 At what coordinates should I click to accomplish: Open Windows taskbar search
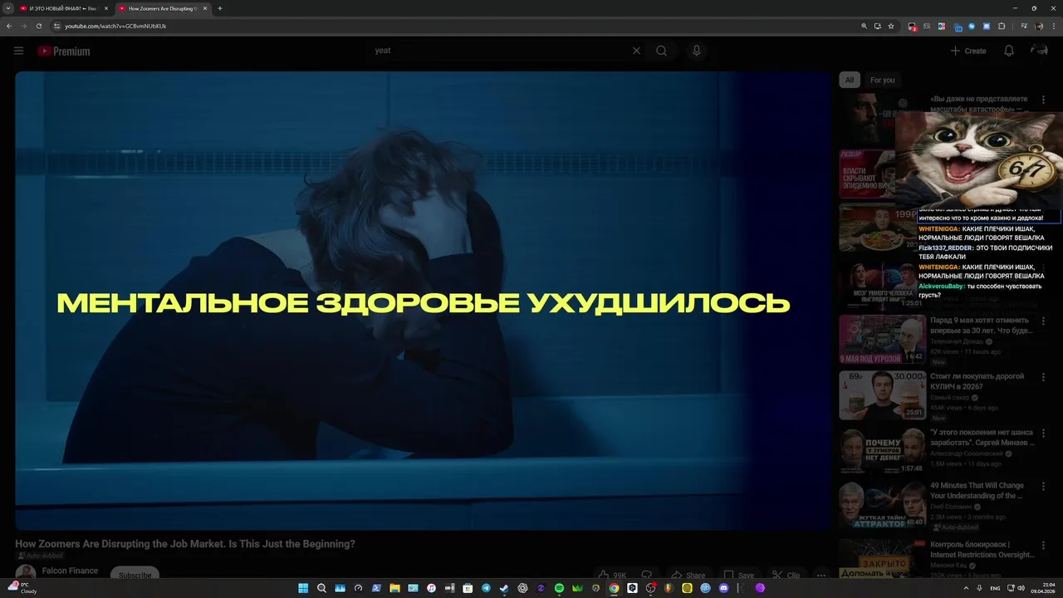tap(321, 588)
